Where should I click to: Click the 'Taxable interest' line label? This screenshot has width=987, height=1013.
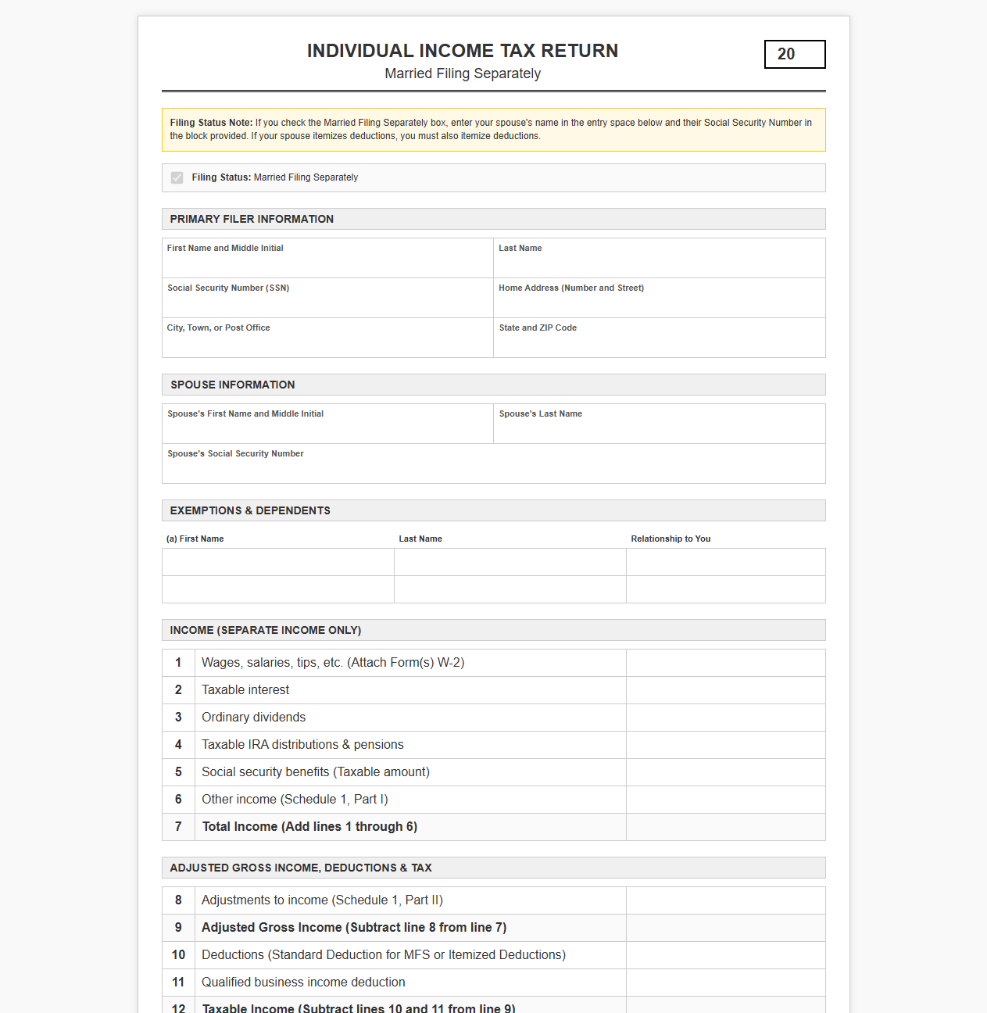pyautogui.click(x=245, y=690)
